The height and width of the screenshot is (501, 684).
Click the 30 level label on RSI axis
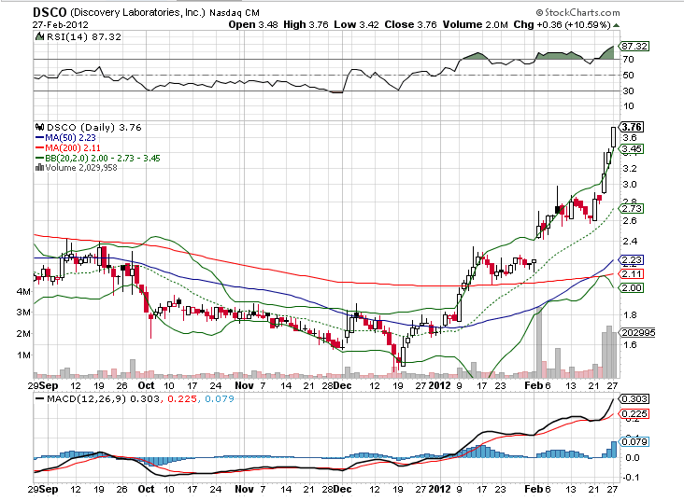(x=628, y=90)
